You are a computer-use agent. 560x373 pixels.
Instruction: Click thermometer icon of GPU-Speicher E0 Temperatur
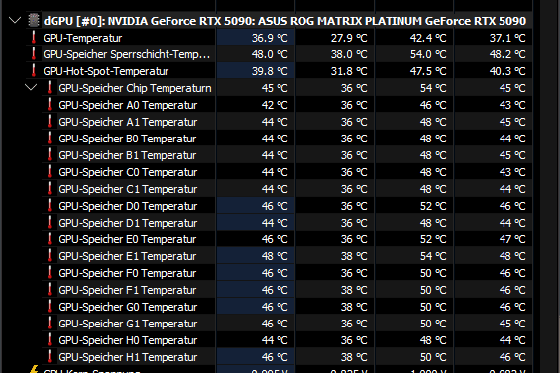tap(50, 238)
